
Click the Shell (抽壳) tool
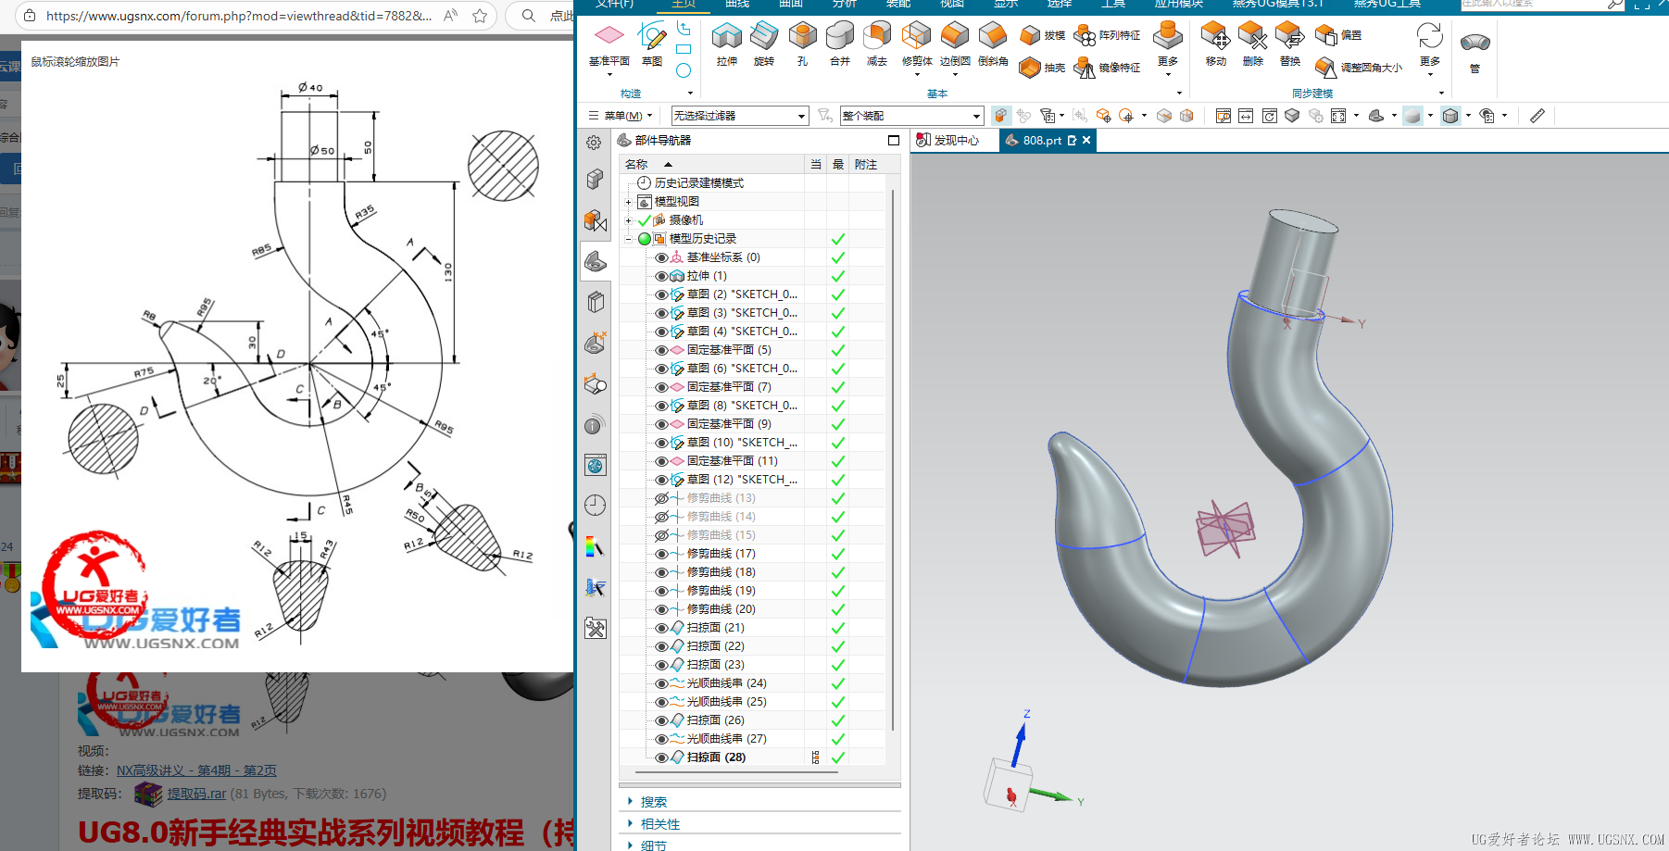[x=1042, y=68]
